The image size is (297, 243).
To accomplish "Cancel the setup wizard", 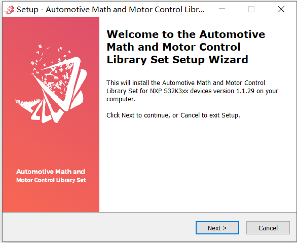I will 268,228.
